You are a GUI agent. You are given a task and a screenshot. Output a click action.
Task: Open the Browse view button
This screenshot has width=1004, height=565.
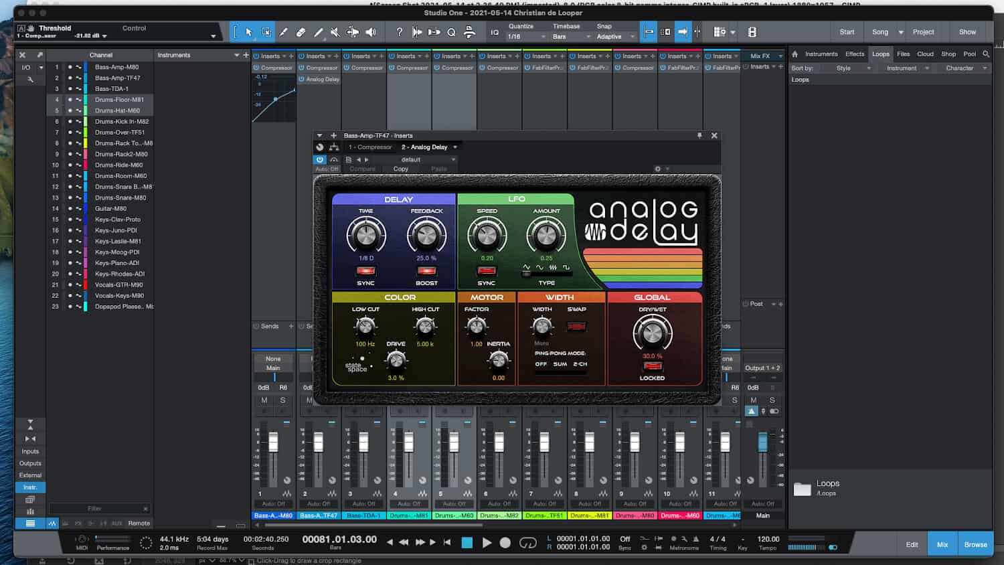pos(975,544)
